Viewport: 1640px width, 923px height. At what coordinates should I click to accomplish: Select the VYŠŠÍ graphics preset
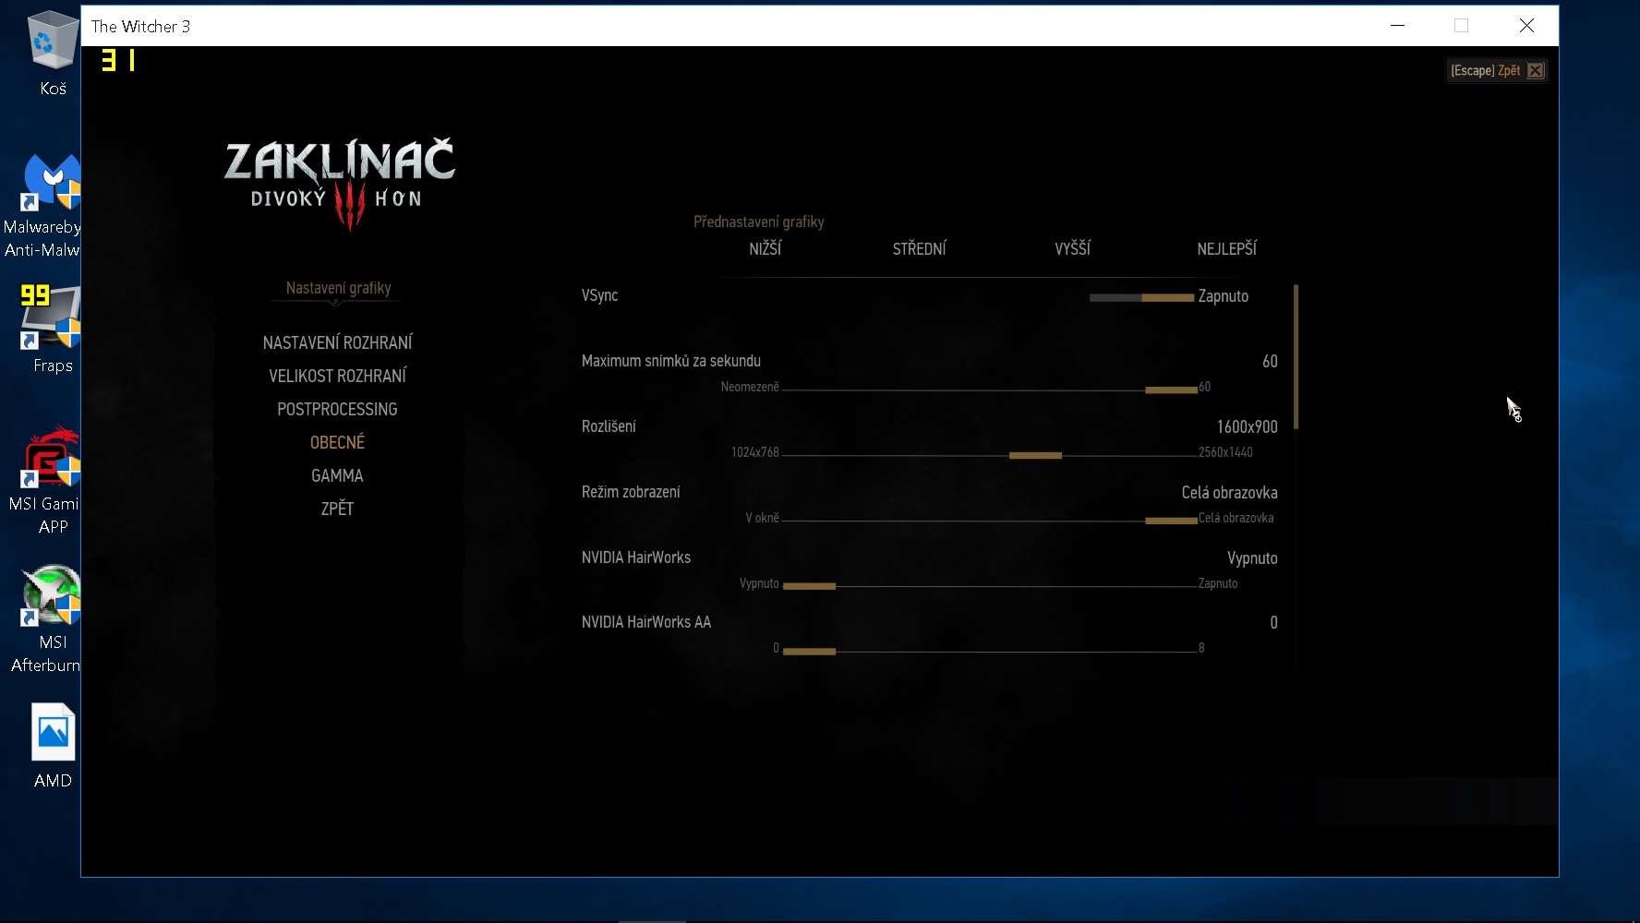click(1072, 248)
